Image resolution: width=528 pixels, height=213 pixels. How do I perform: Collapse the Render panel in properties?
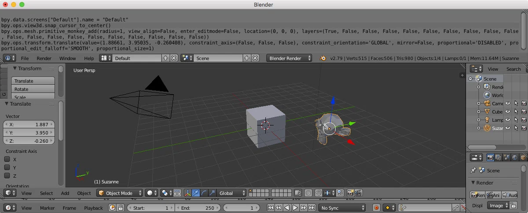click(473, 183)
